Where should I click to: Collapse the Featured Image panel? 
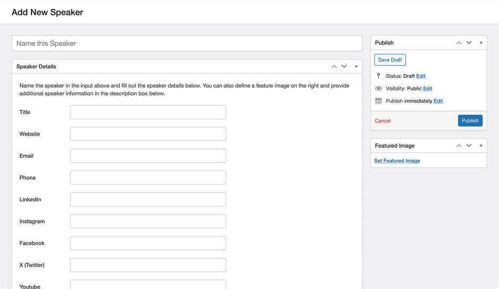(481, 146)
